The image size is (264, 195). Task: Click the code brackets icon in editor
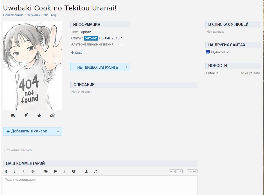point(64,172)
